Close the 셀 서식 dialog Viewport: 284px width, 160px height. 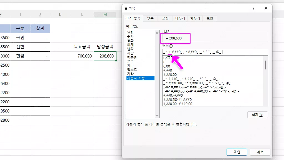[x=266, y=8]
